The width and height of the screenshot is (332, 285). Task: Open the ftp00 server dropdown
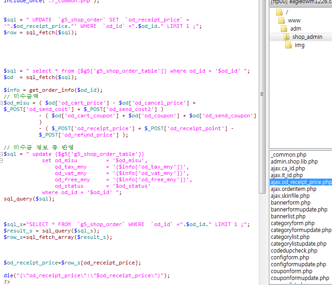(300, 2)
